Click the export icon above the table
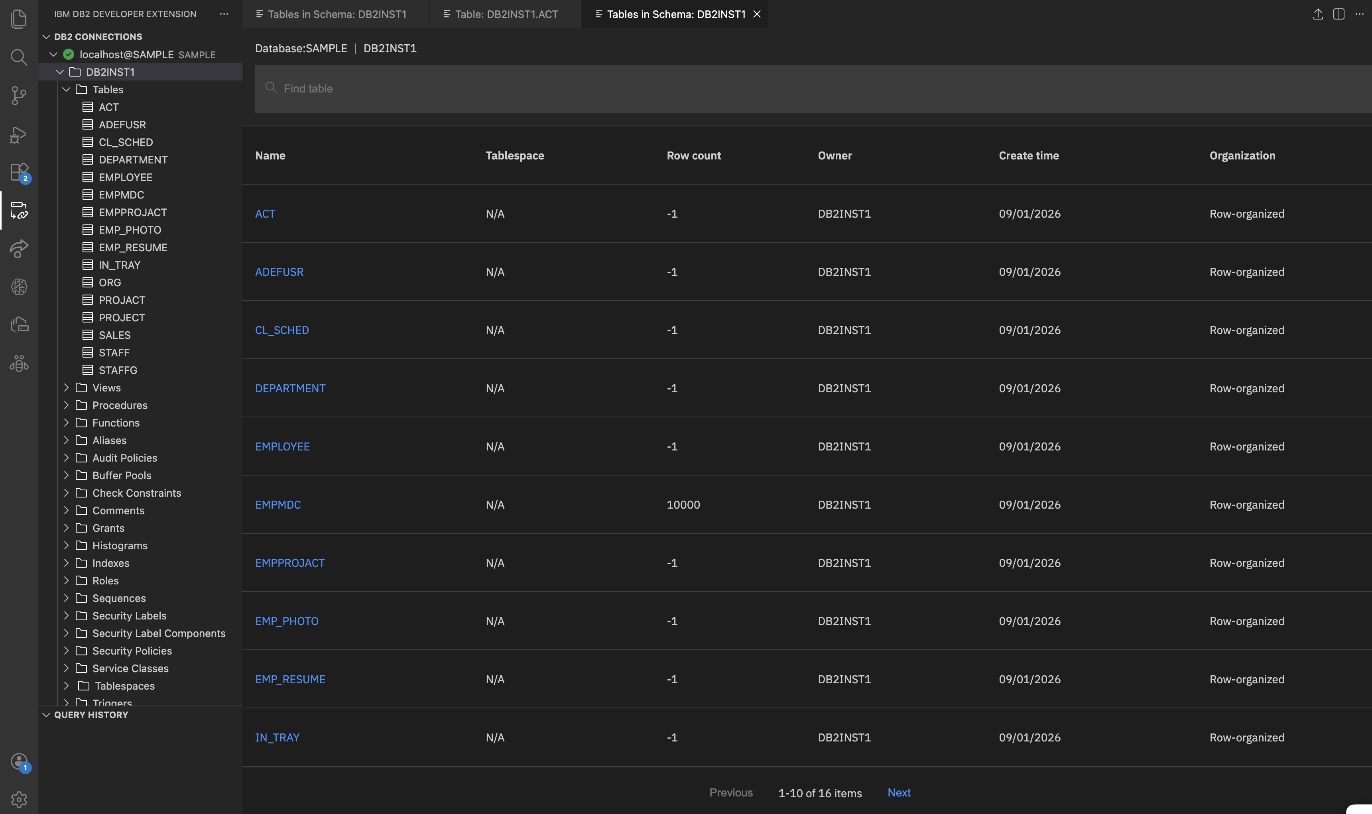This screenshot has height=814, width=1372. [x=1318, y=14]
